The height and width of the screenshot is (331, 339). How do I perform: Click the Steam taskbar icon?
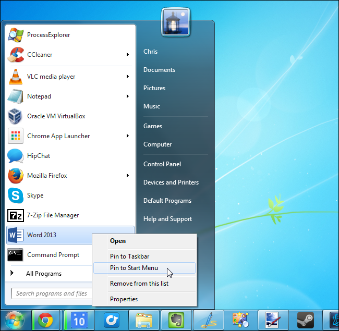coord(306,321)
